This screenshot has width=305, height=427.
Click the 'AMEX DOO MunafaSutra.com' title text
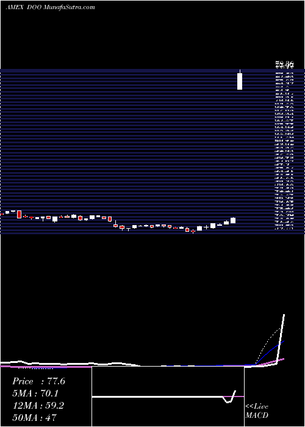51,7
